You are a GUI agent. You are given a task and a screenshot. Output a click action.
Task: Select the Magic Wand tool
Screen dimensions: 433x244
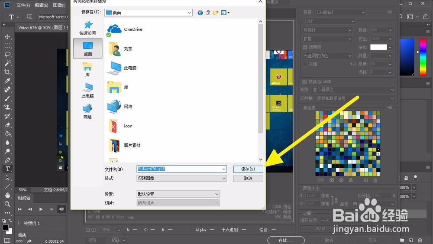[x=7, y=63]
